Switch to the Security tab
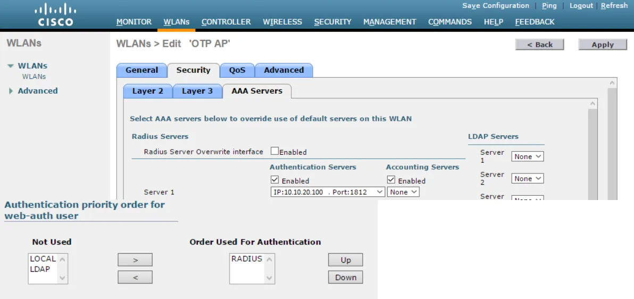The width and height of the screenshot is (634, 299). pyautogui.click(x=193, y=70)
